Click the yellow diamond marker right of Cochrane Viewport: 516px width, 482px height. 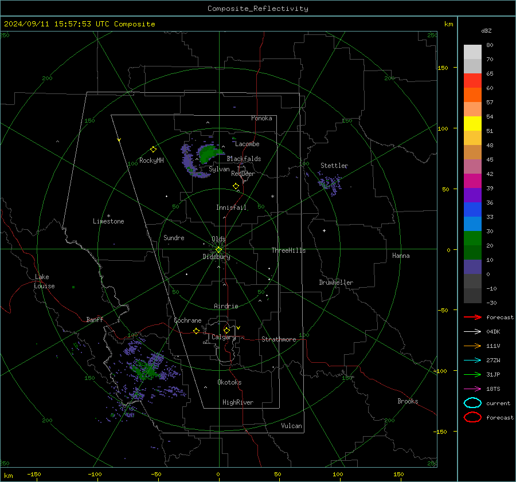coord(196,331)
